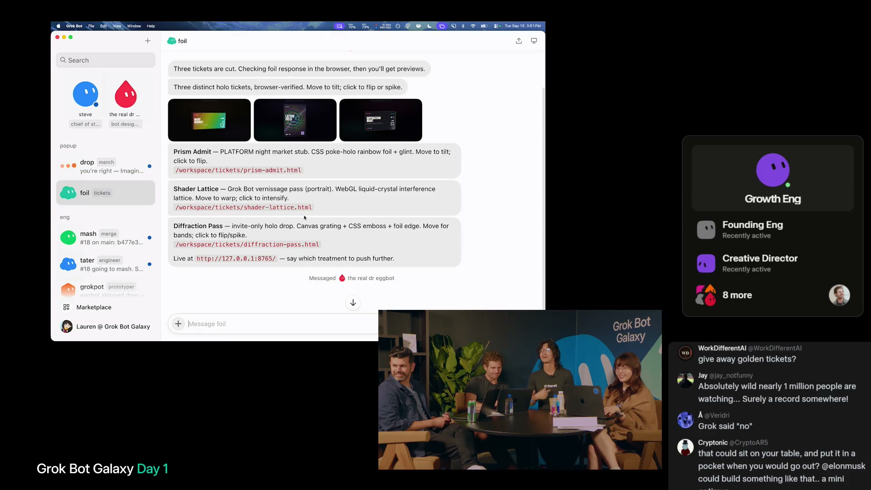This screenshot has width=871, height=490.
Task: Open the Diffraction Night ticket thumbnail
Action: [381, 120]
